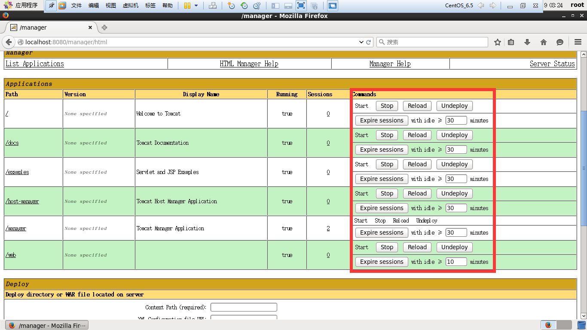Open the 虚拟机 menu
This screenshot has height=330, width=587.
[131, 6]
